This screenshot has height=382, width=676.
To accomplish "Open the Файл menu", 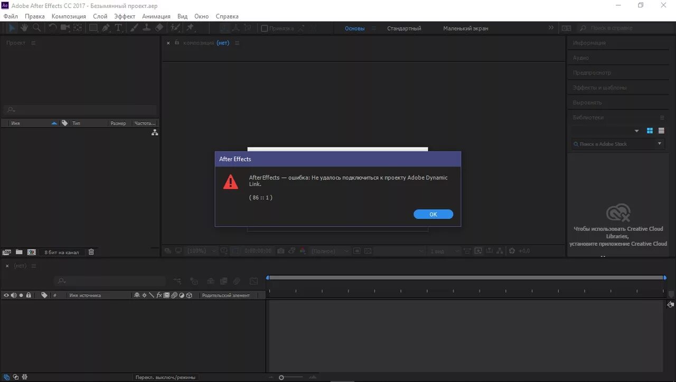I will [11, 16].
